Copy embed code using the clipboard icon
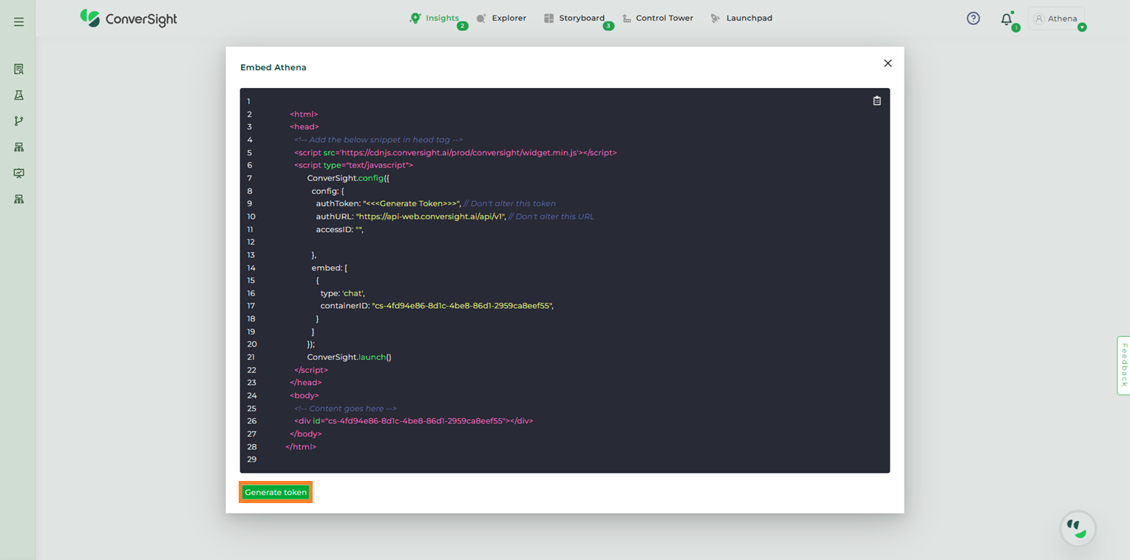The image size is (1130, 560). click(877, 101)
